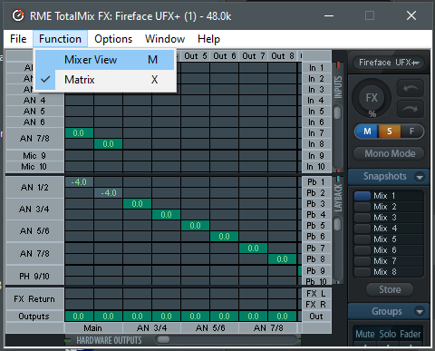This screenshot has height=351, width=435.
Task: Click the Out 6 column header
Action: 224,56
